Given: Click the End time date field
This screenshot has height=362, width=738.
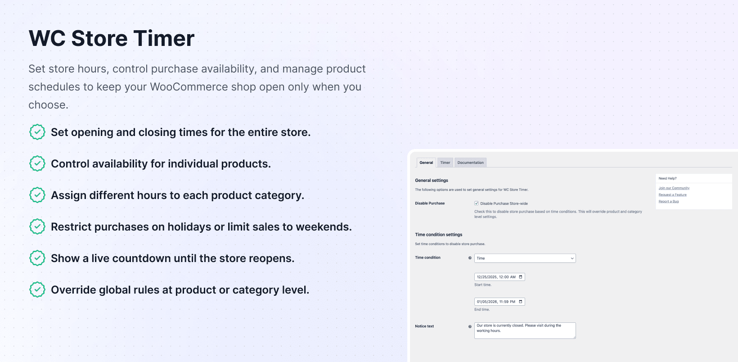Looking at the screenshot, I should pos(496,302).
